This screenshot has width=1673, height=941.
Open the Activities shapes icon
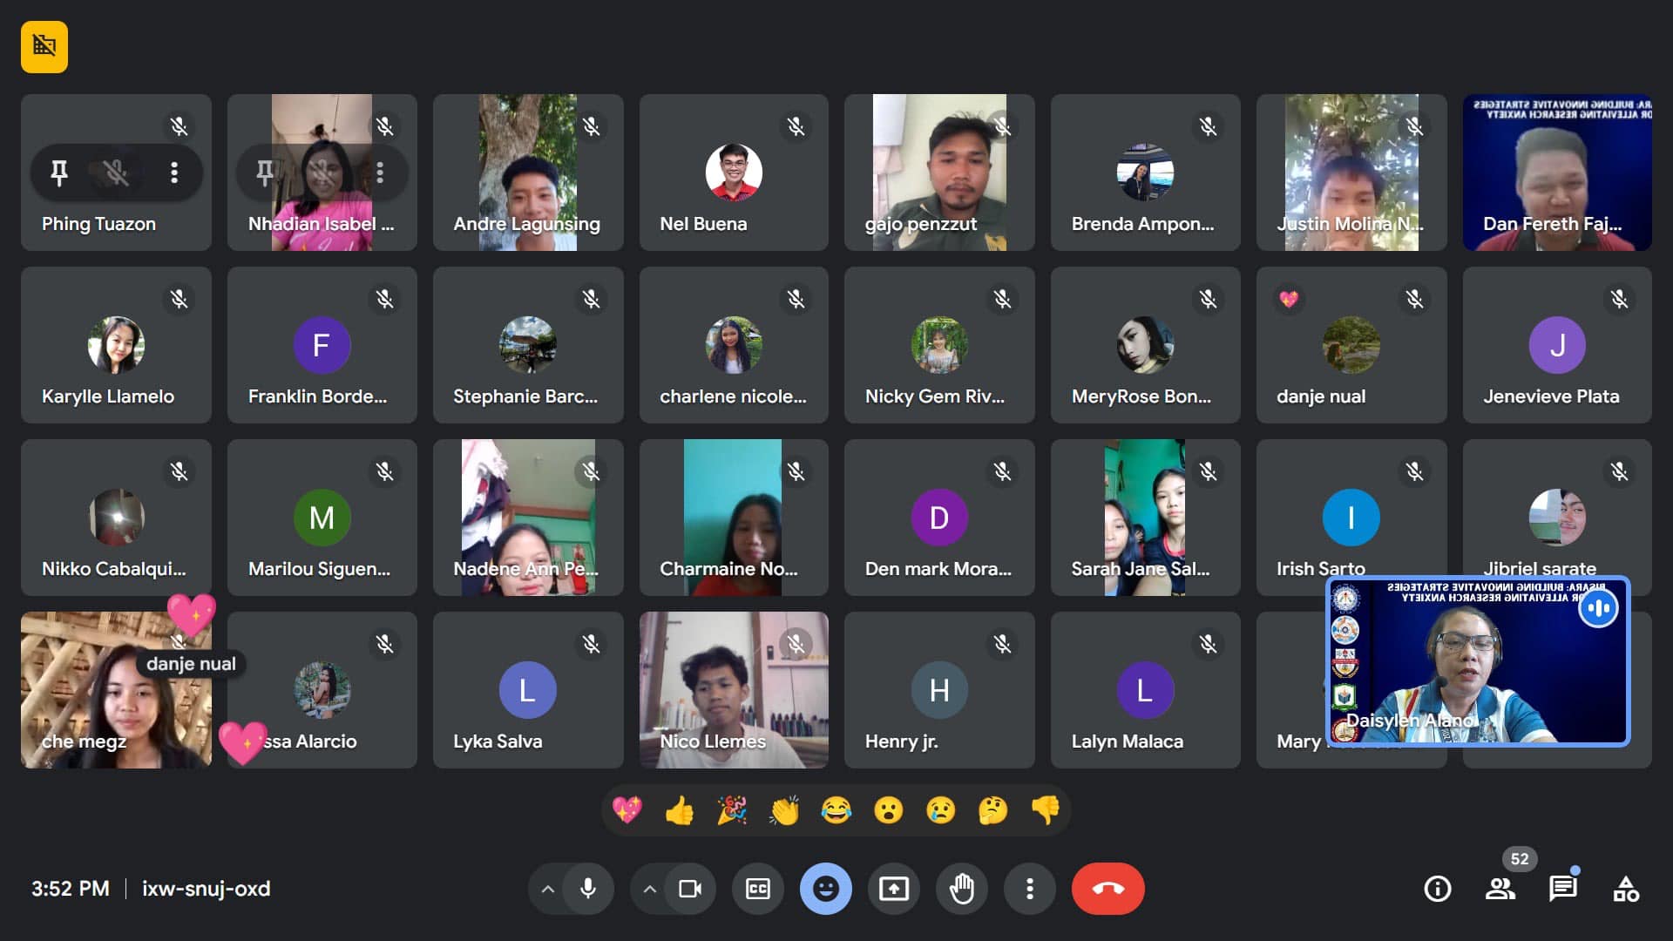pos(1625,889)
